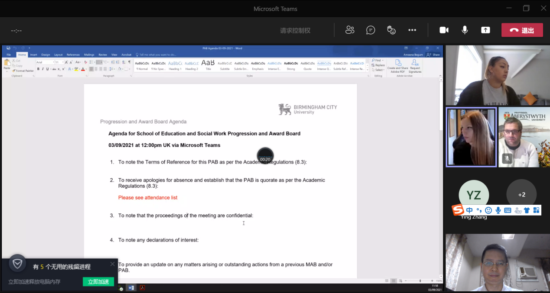Open the Paragraph dialog launcher
The image size is (550, 293).
click(131, 76)
